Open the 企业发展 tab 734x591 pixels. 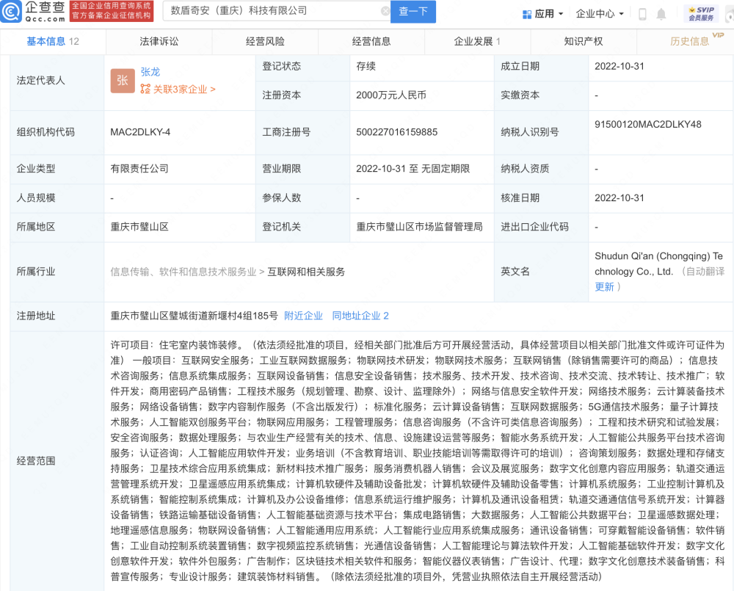473,42
